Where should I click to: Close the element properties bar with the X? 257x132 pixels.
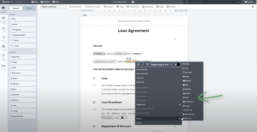(252, 7)
